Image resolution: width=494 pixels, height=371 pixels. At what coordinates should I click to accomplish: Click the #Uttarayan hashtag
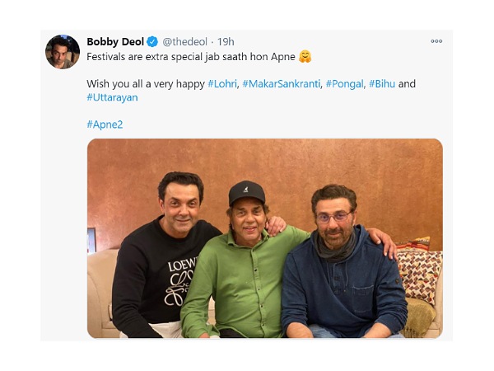tap(112, 97)
